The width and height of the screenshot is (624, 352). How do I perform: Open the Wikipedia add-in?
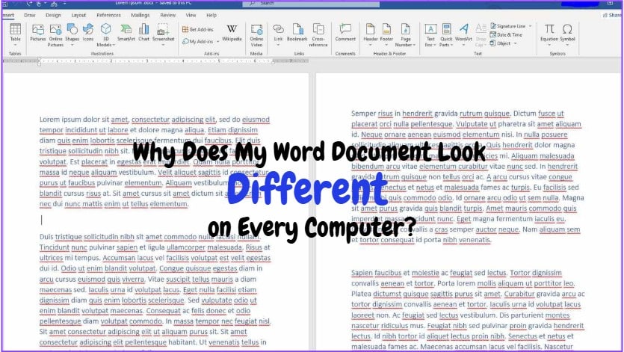[232, 33]
